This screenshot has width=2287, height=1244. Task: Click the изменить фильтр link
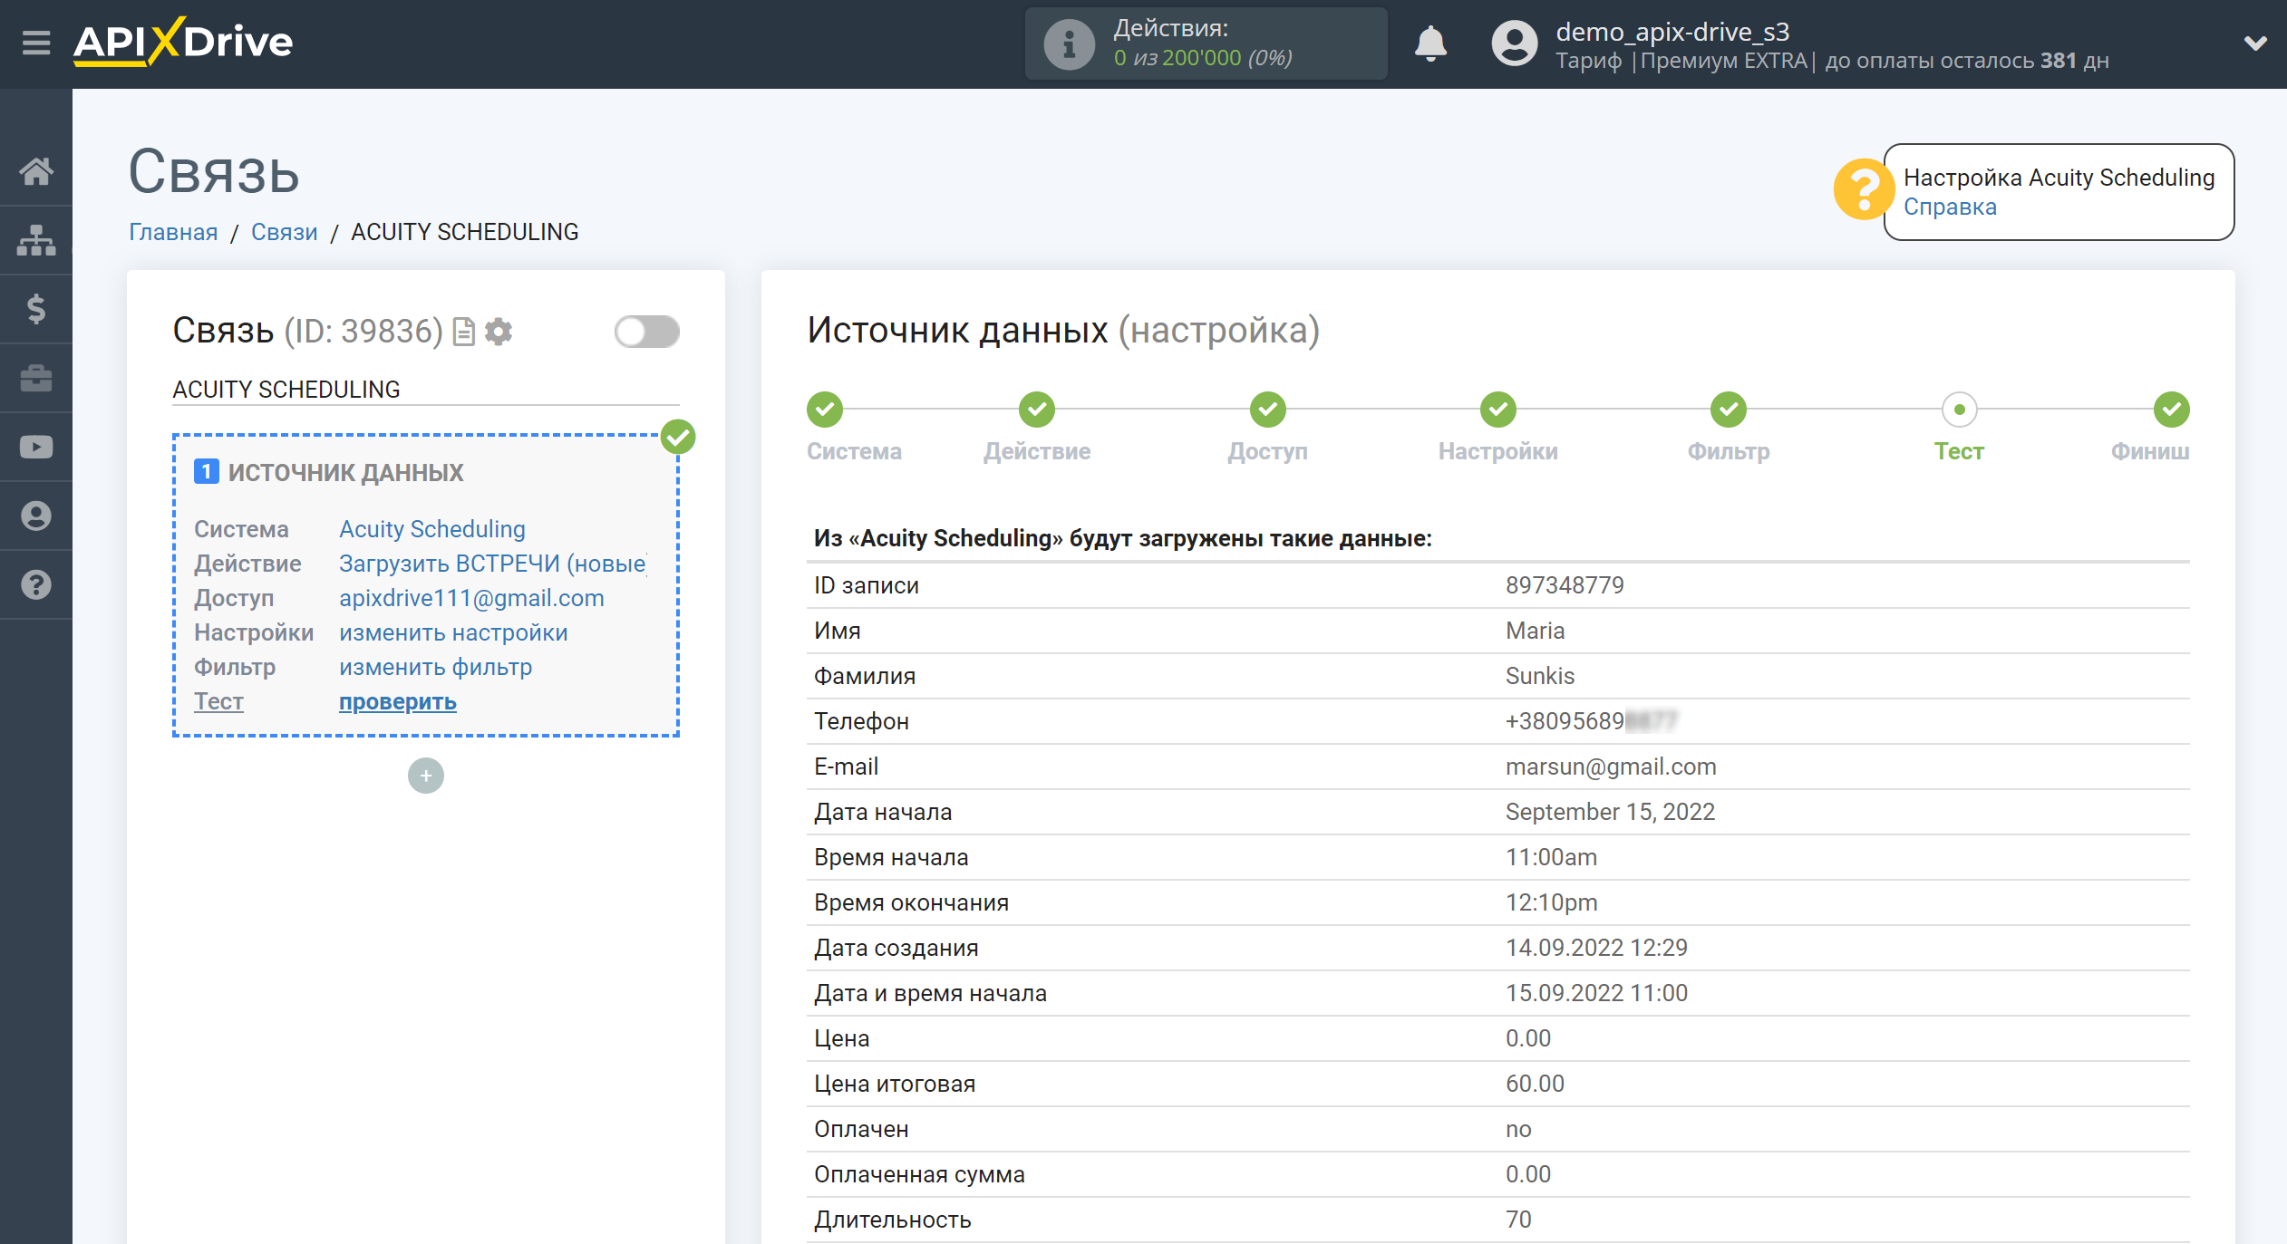(436, 667)
